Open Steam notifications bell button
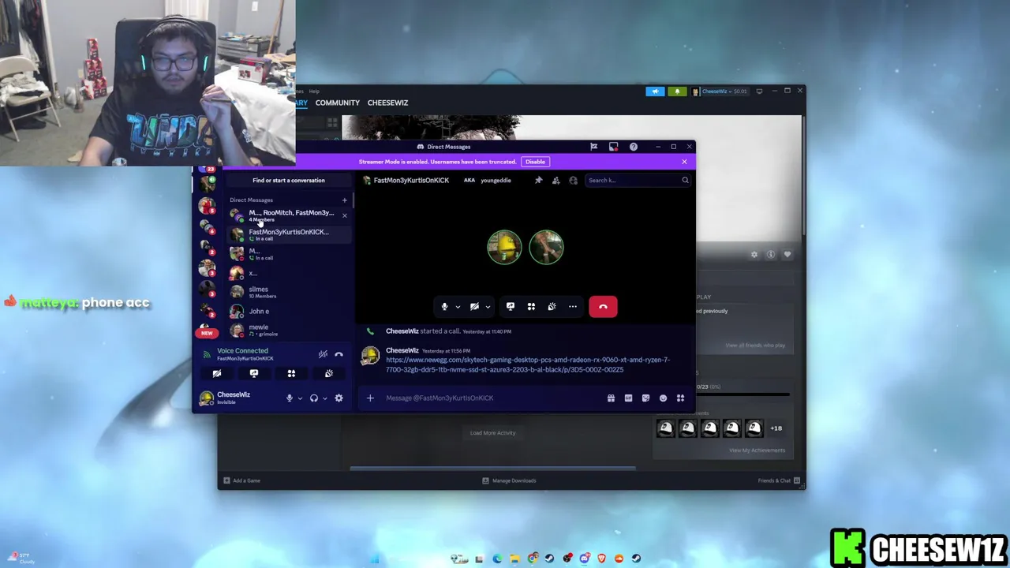 (677, 92)
